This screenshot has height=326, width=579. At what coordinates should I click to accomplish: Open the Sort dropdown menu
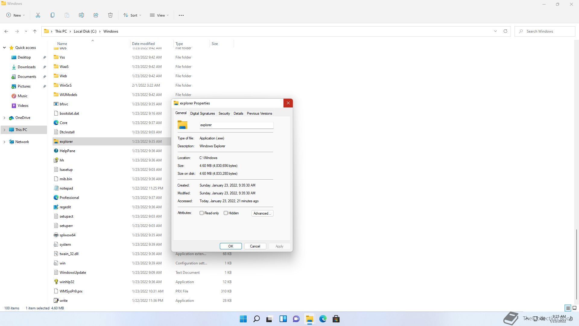coord(132,15)
